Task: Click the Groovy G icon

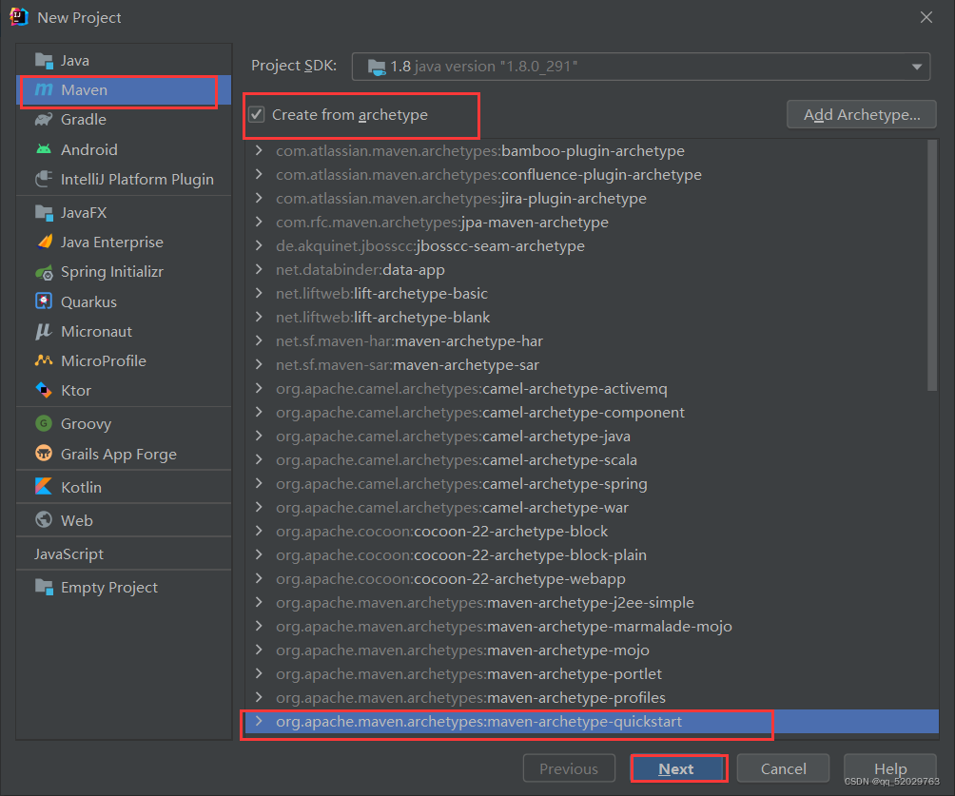Action: click(44, 423)
